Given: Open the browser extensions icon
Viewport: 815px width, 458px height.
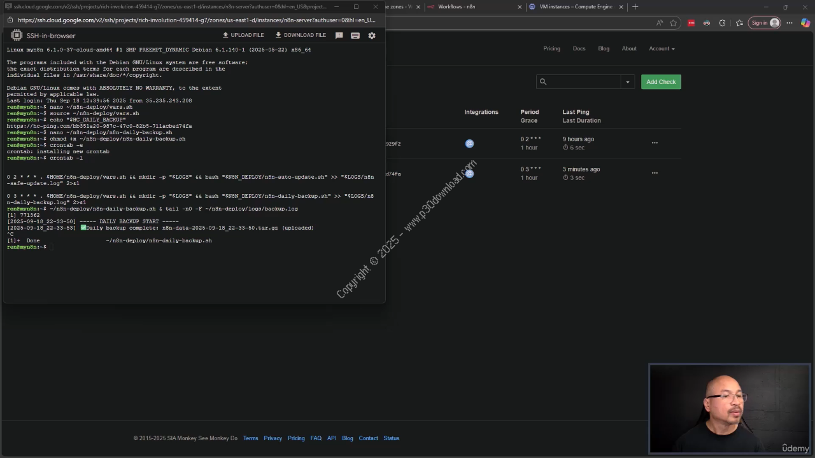Looking at the screenshot, I should pos(722,23).
